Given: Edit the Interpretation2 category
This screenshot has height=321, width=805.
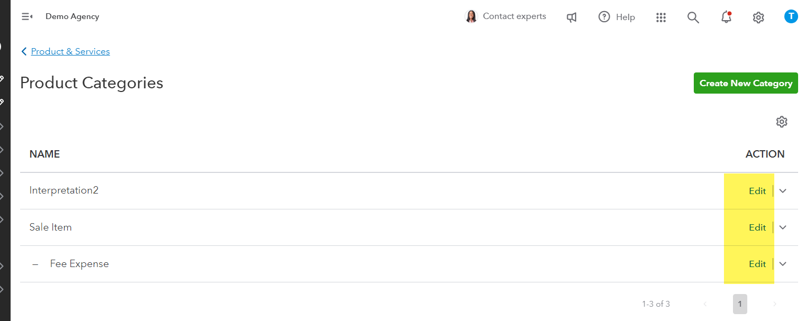Looking at the screenshot, I should [x=757, y=191].
